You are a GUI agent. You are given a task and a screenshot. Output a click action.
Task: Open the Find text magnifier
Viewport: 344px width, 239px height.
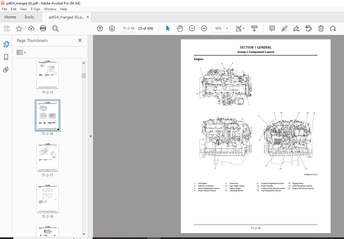(x=55, y=28)
